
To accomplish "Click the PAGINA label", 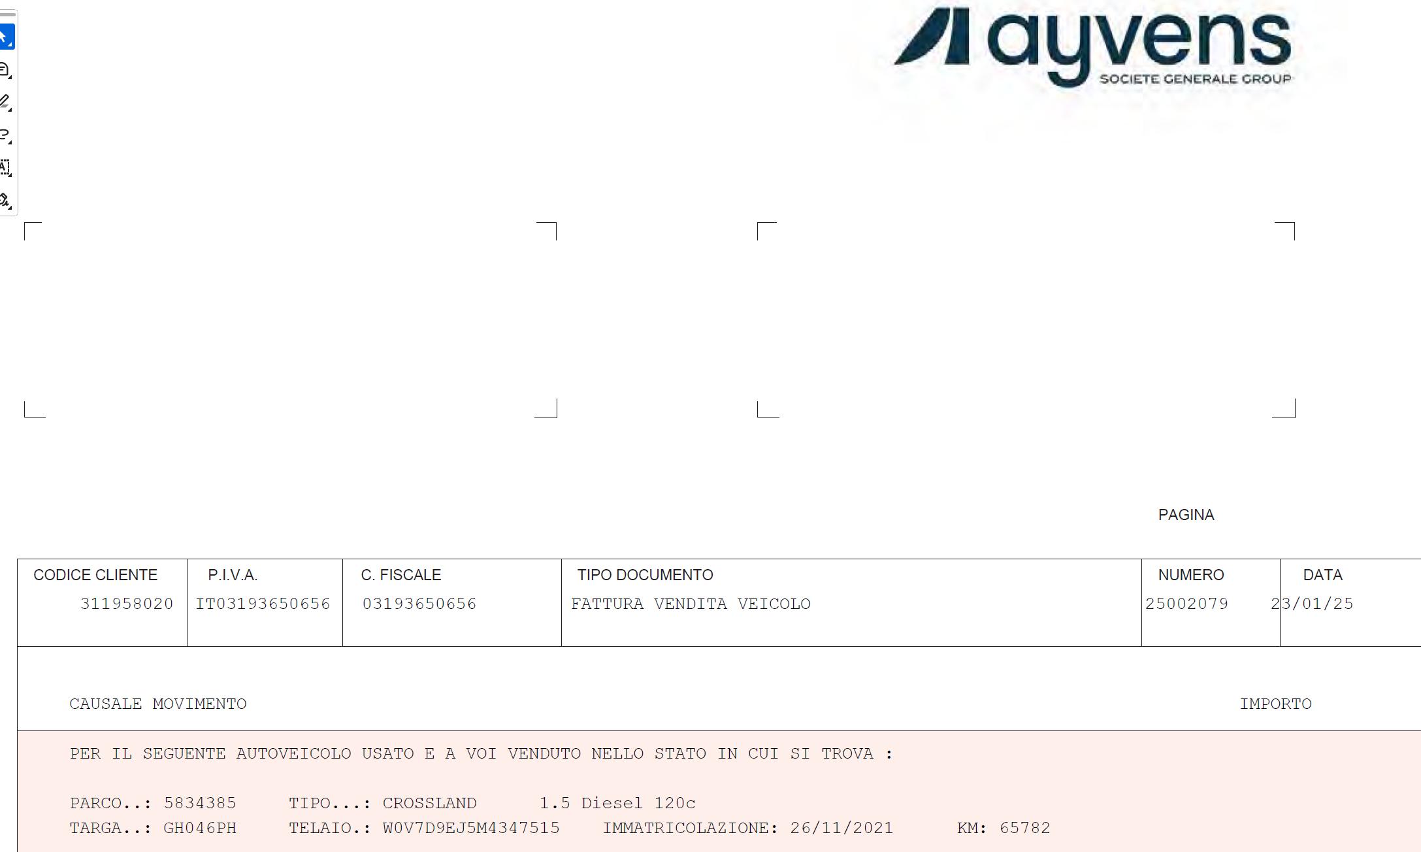I will click(1186, 515).
